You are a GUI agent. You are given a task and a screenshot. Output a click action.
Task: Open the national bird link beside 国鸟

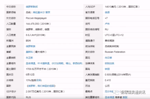coord(107,69)
